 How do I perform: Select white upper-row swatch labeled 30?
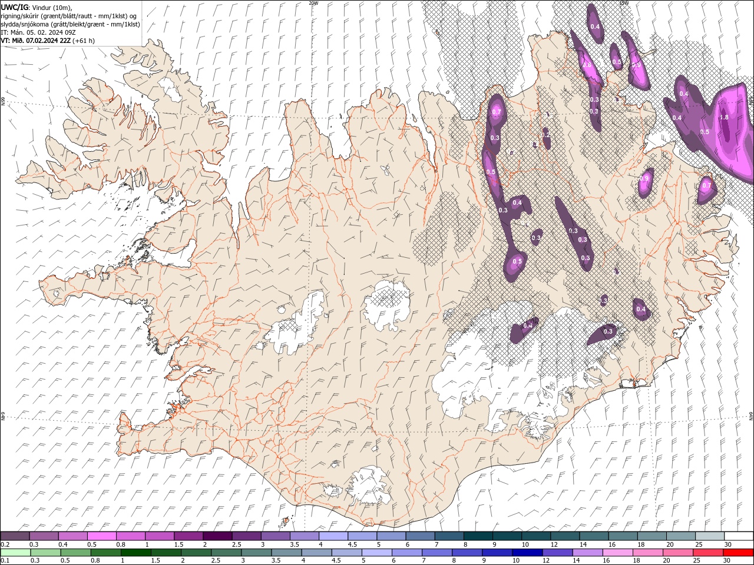[739, 536]
